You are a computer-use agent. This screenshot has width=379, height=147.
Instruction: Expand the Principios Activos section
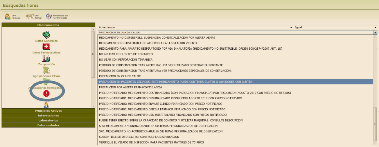48,111
